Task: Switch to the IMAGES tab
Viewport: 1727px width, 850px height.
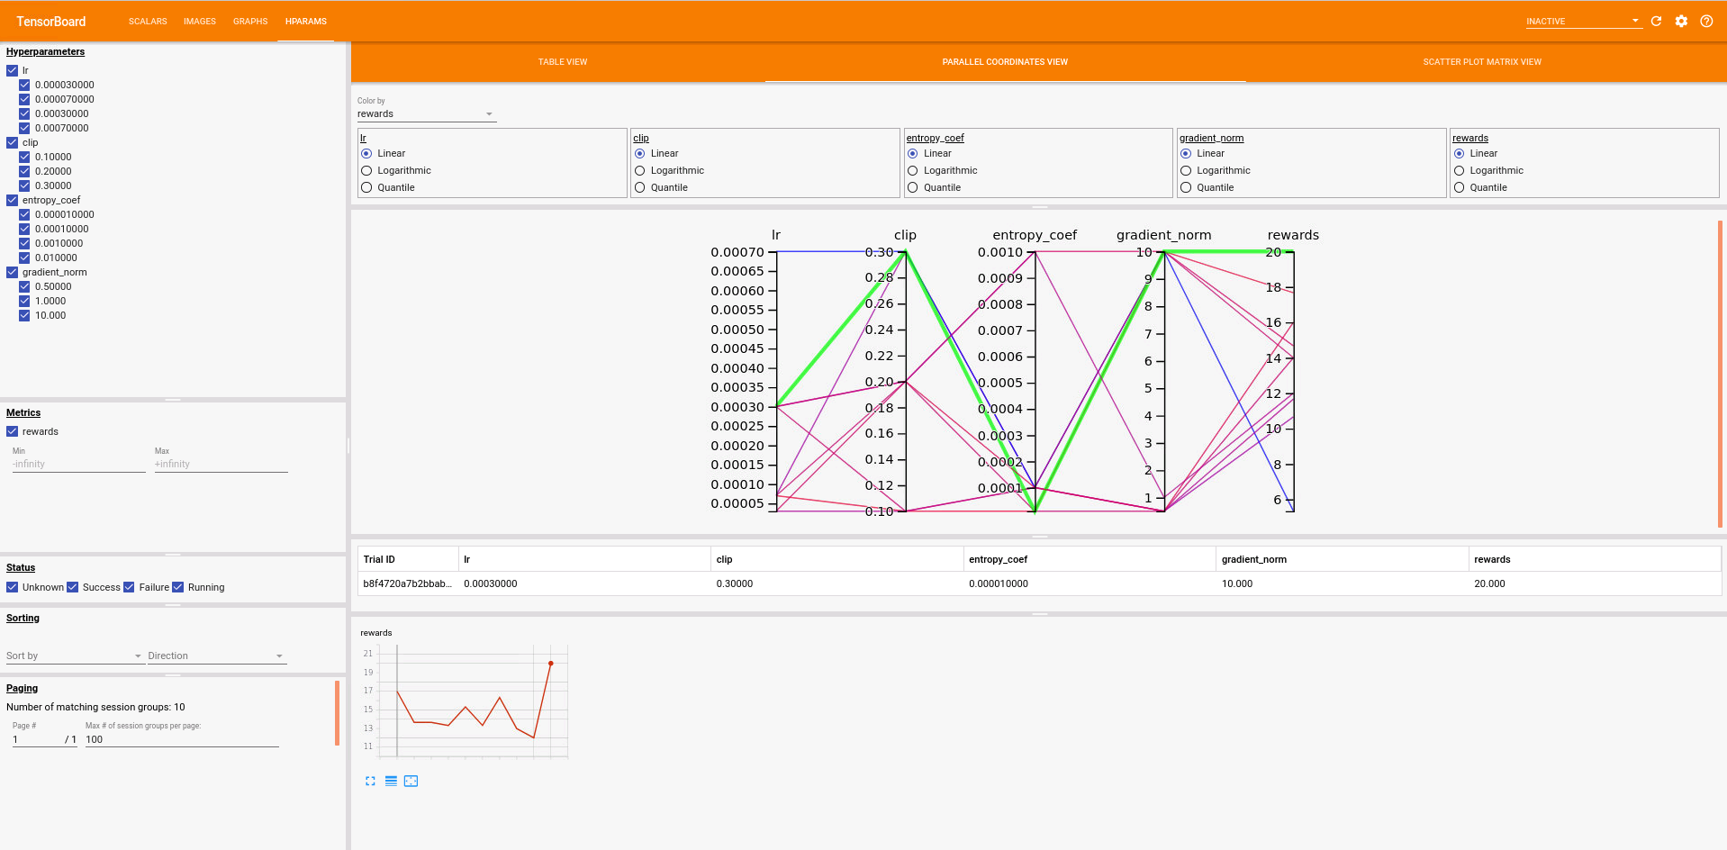Action: [x=200, y=21]
